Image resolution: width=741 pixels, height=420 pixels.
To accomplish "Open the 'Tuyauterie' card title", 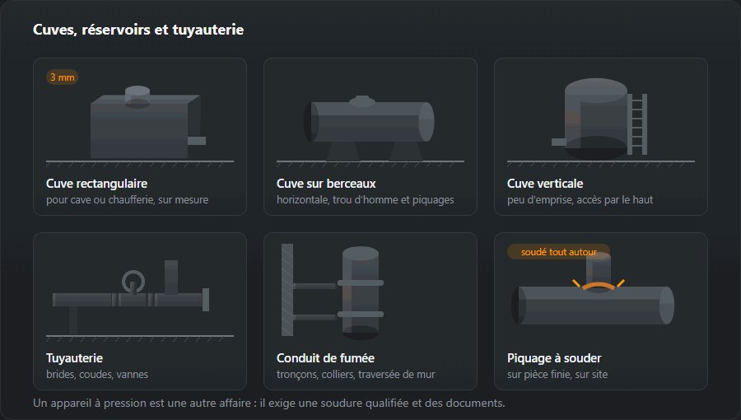I will [x=75, y=358].
